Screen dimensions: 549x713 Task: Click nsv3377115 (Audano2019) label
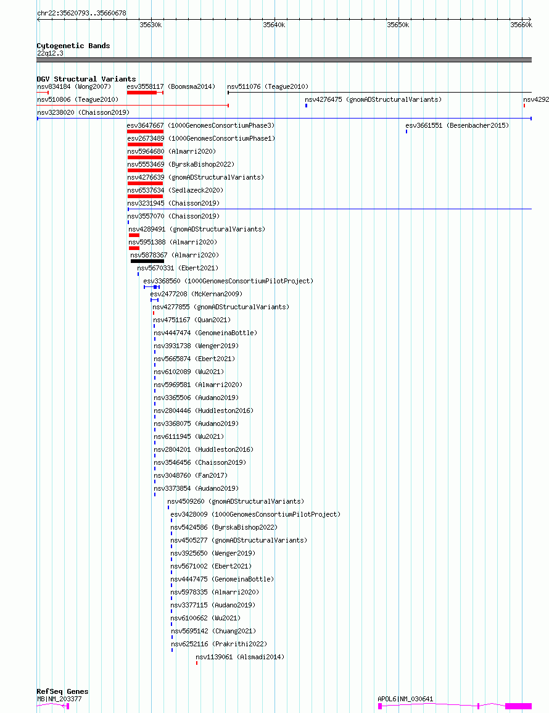pyautogui.click(x=213, y=605)
